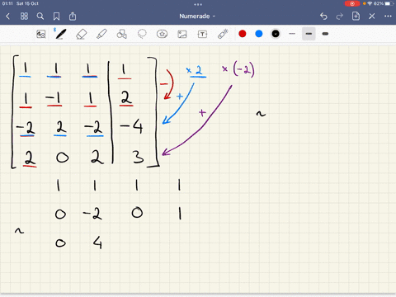Select the Text box tool
Image resolution: width=396 pixels, height=297 pixels.
point(202,34)
